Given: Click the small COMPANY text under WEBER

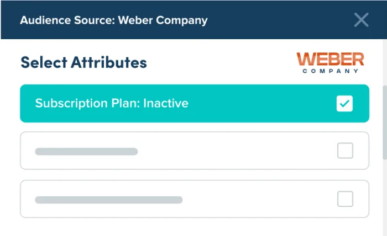Looking at the screenshot, I should pos(330,71).
